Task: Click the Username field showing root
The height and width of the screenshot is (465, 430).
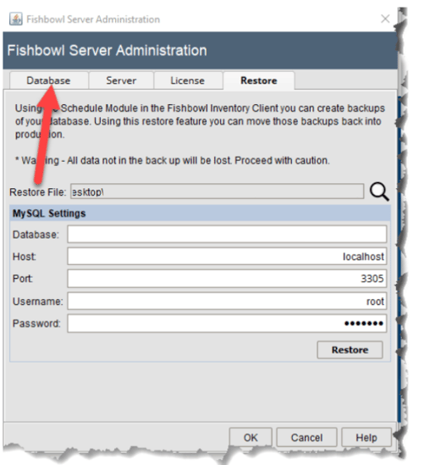Action: click(227, 301)
